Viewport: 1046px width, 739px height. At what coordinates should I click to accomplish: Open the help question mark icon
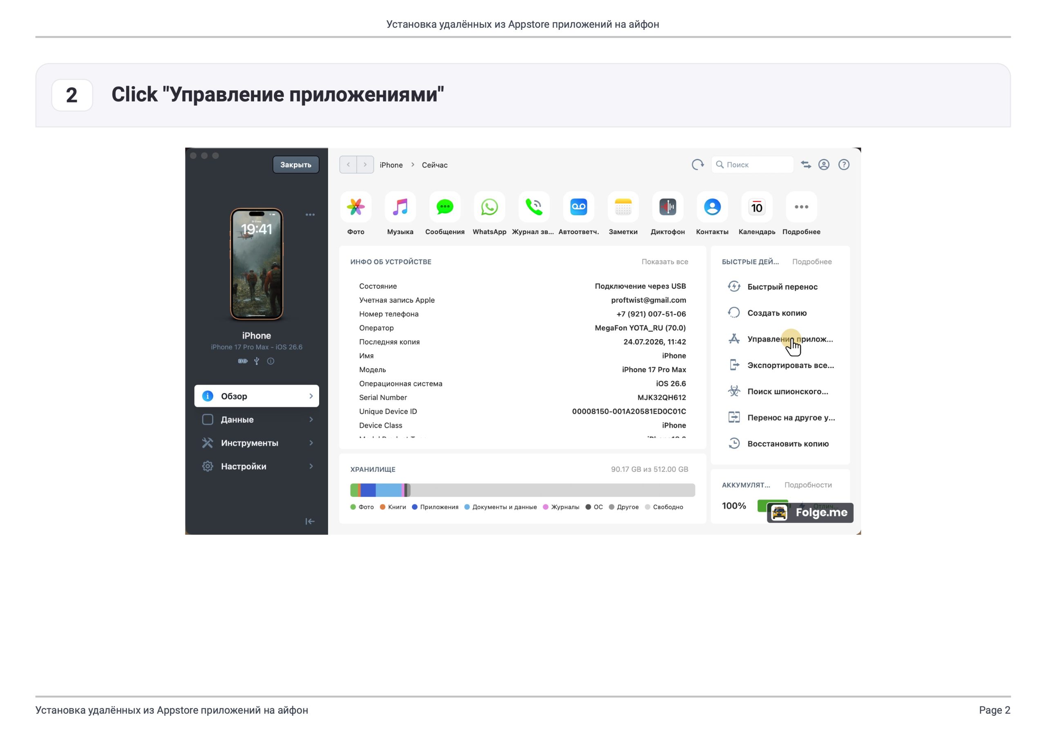click(x=844, y=165)
